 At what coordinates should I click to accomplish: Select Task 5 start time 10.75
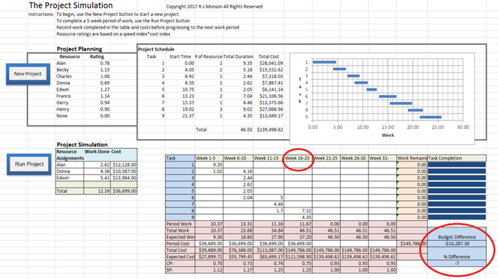tap(188, 89)
